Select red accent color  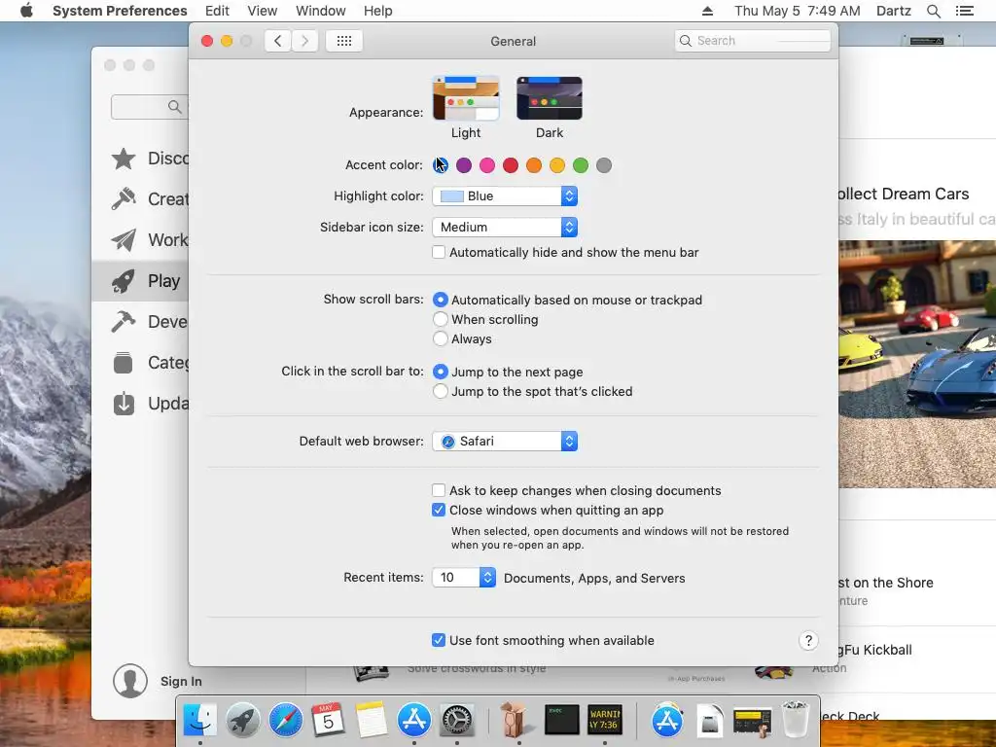click(x=511, y=165)
